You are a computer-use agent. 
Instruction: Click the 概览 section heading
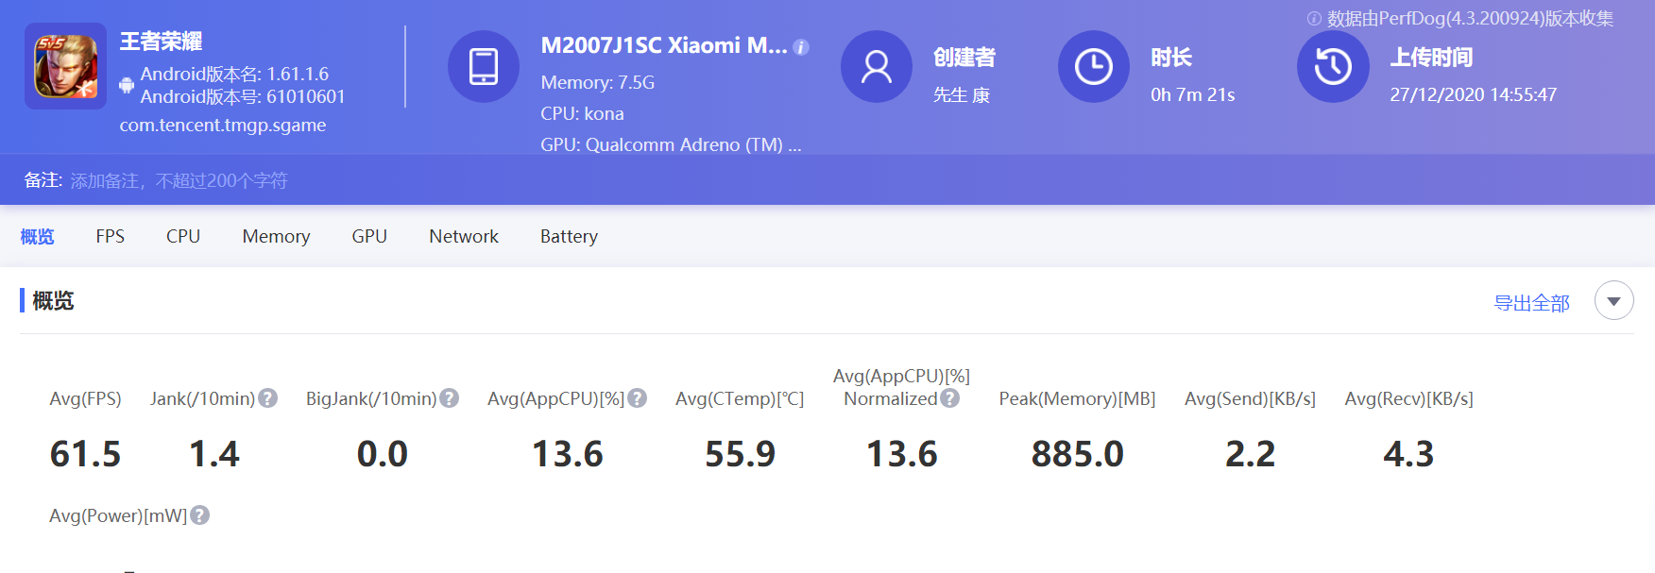pyautogui.click(x=53, y=301)
